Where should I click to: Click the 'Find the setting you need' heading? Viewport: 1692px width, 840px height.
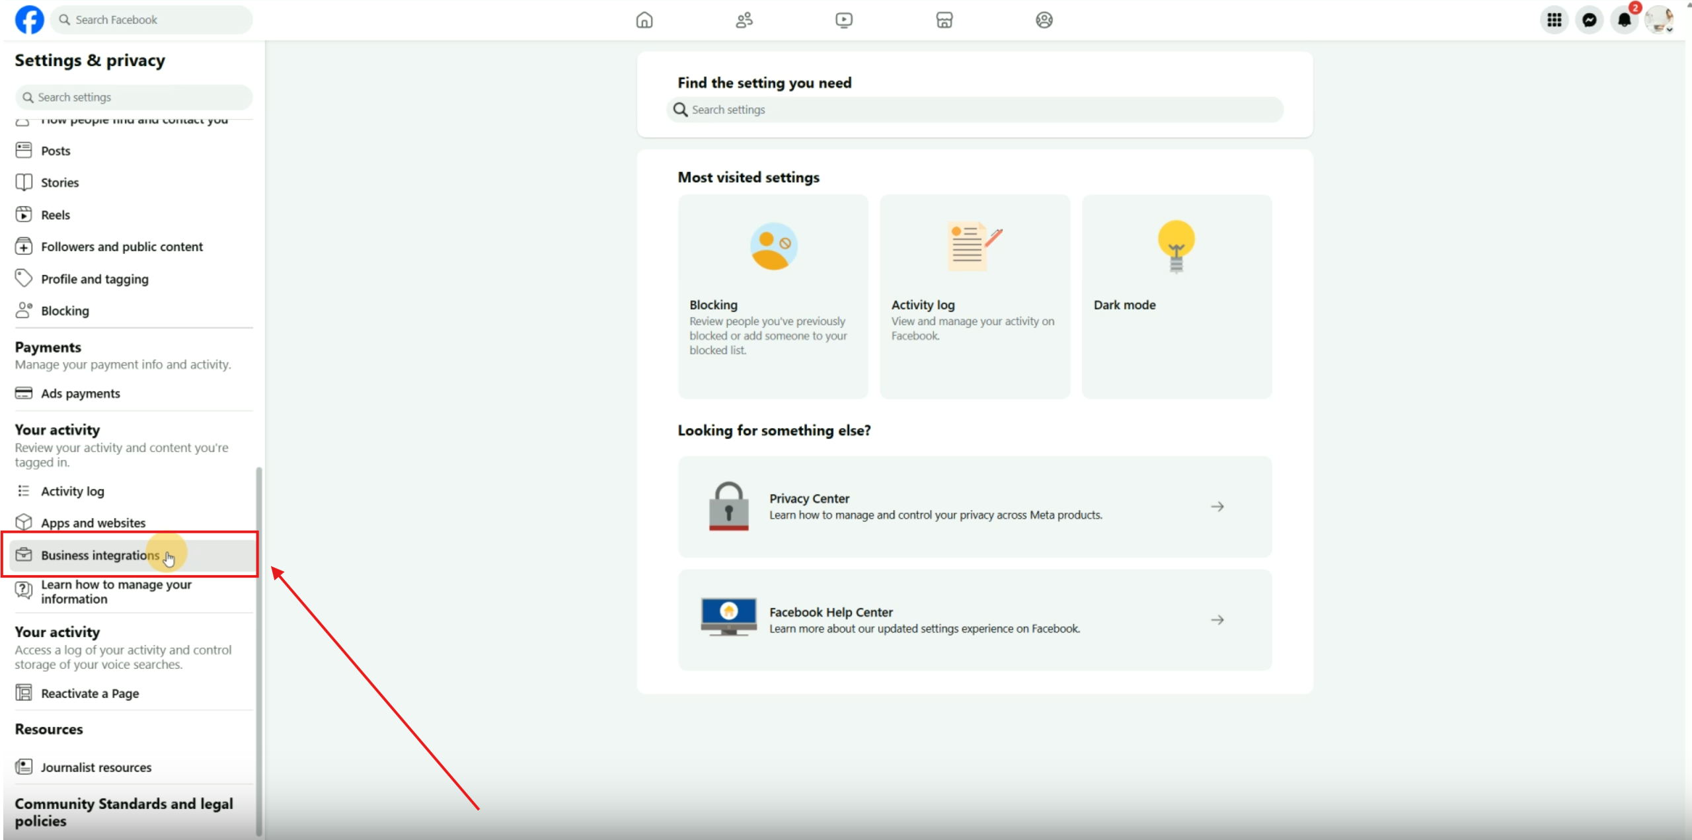point(765,83)
